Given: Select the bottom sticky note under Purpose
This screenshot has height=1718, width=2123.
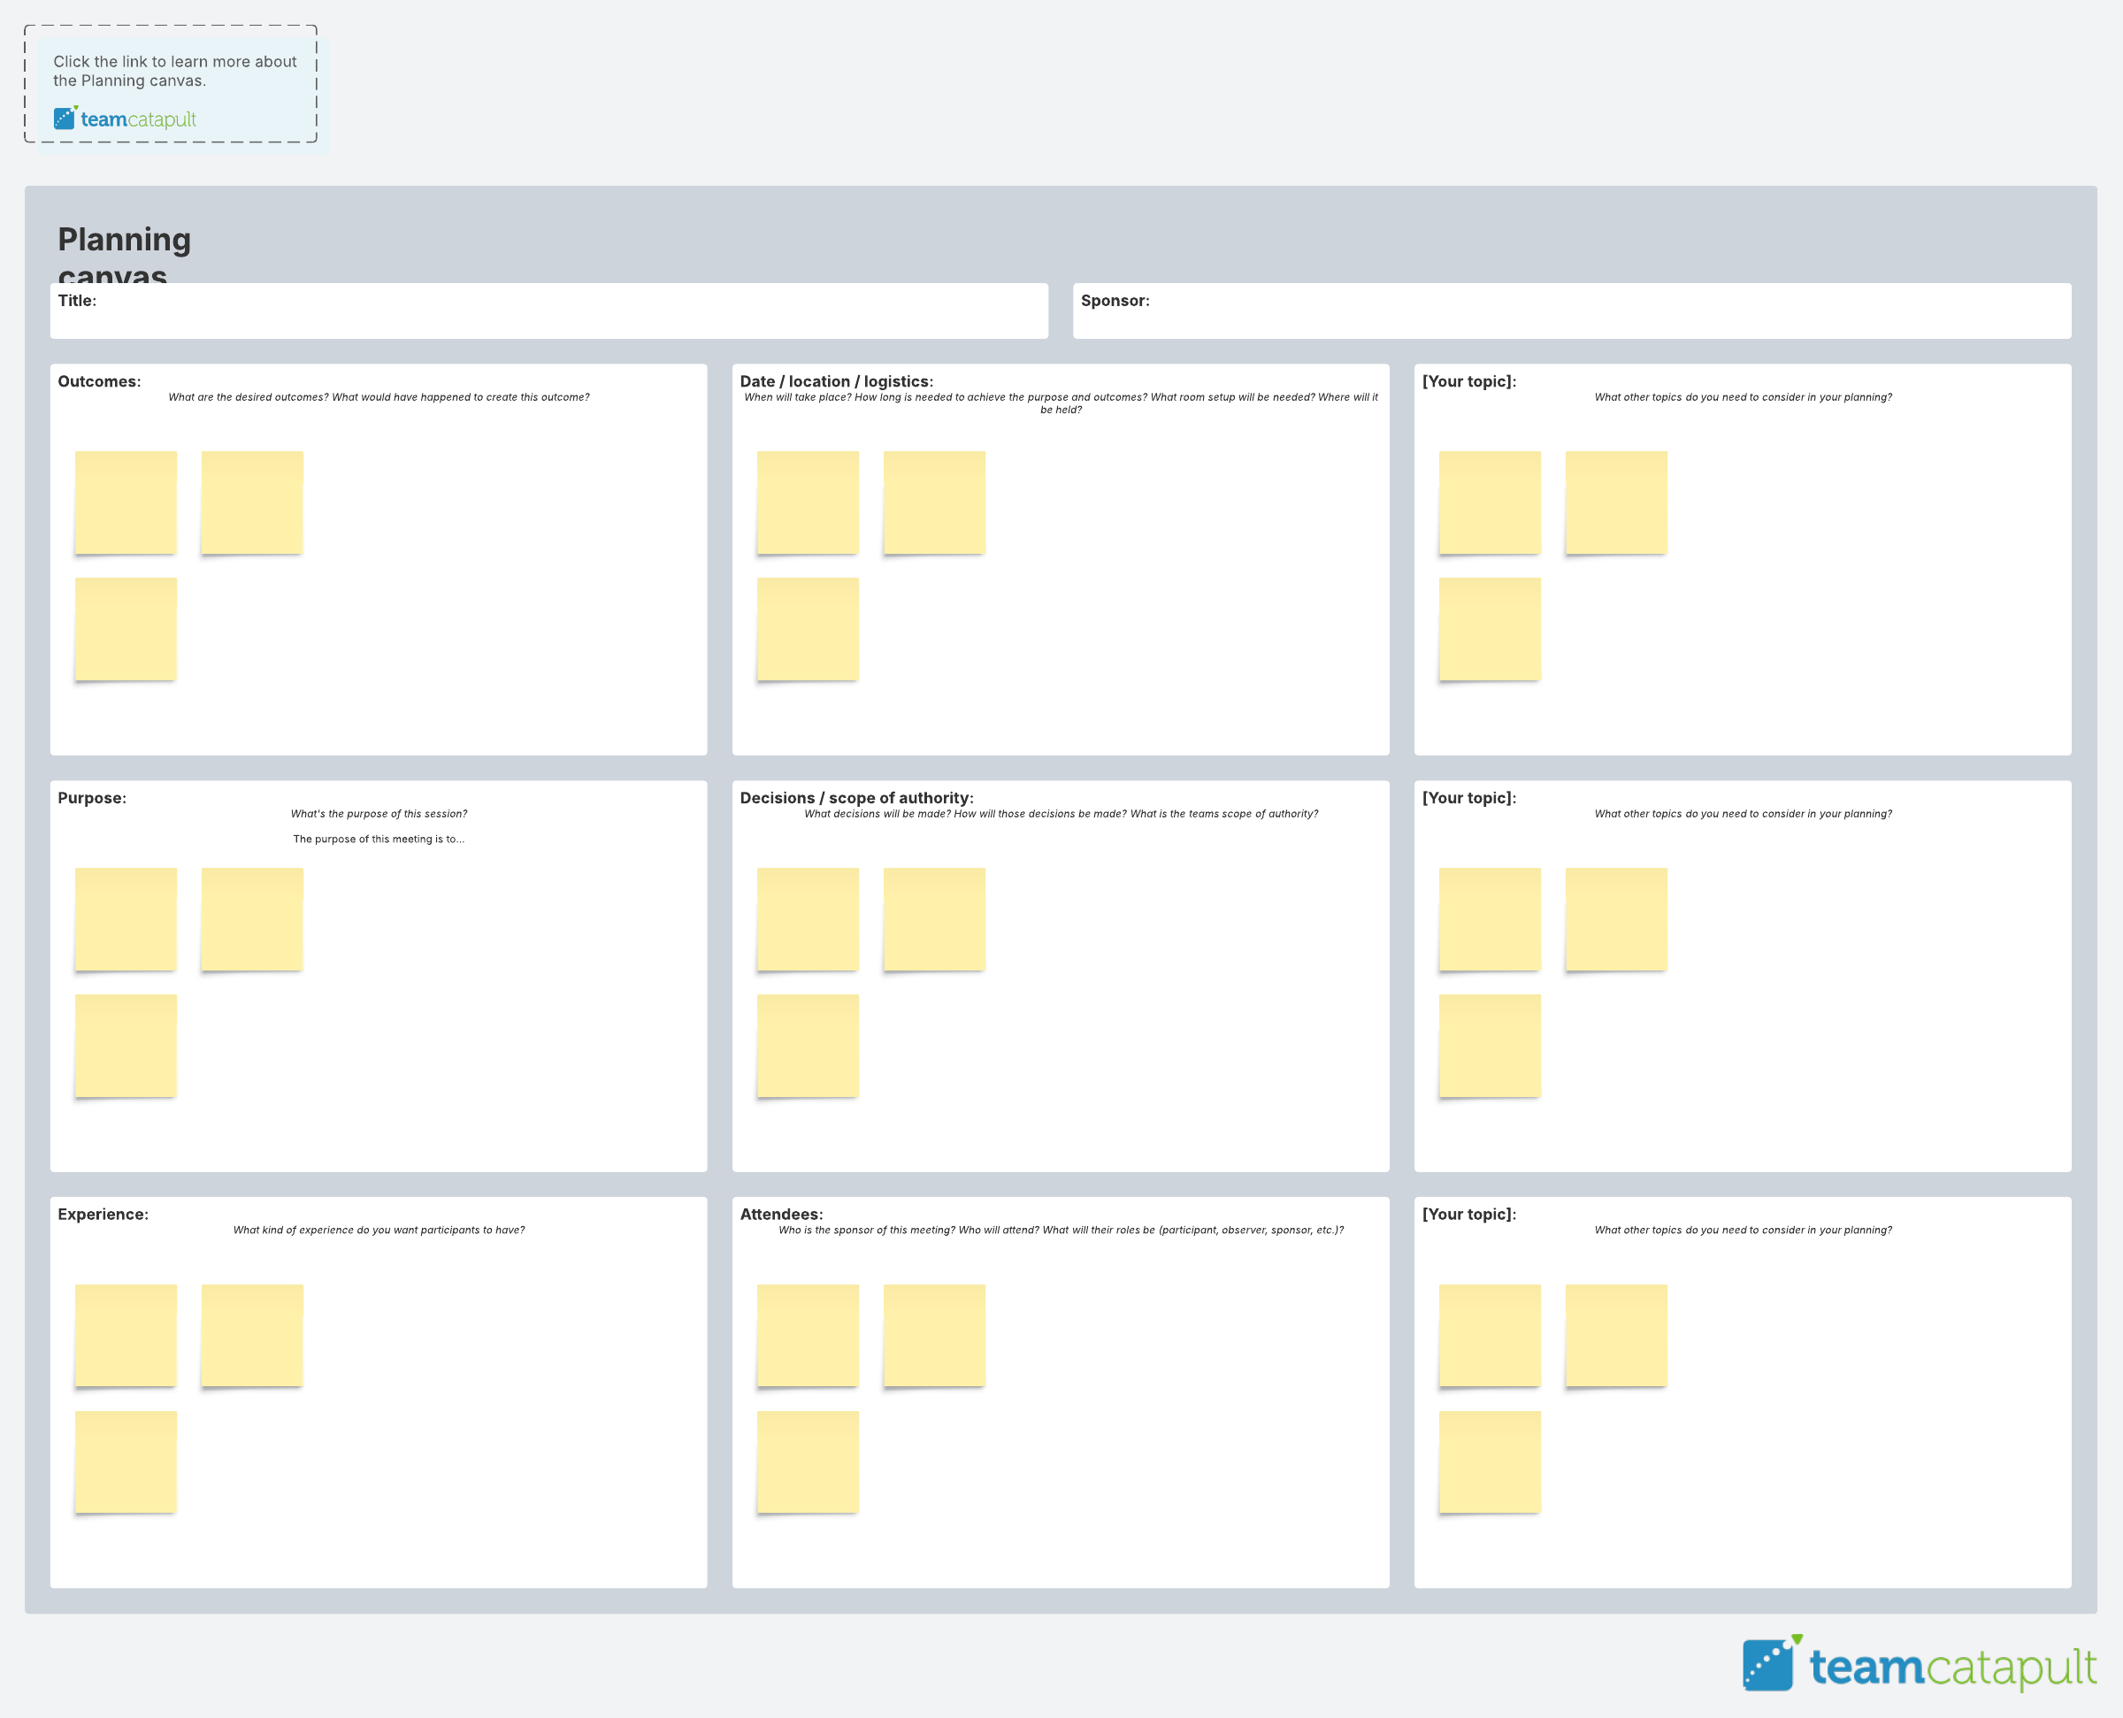Looking at the screenshot, I should coord(126,1045).
